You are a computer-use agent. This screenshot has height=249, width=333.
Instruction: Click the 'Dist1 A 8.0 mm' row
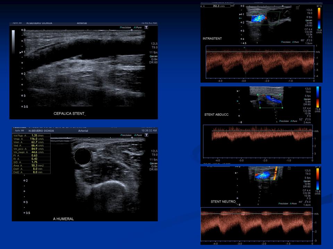coord(31,169)
